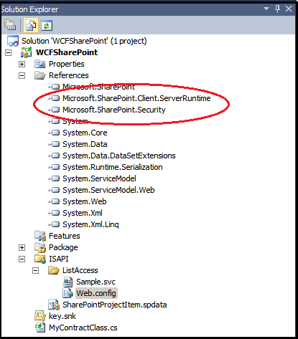The height and width of the screenshot is (339, 298).
Task: Select the Microsoft.SharePoint.Client.ServerRuntime reference name
Action: [x=136, y=98]
